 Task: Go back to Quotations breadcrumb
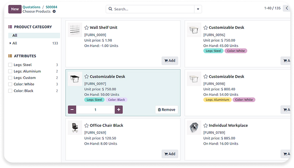point(32,7)
